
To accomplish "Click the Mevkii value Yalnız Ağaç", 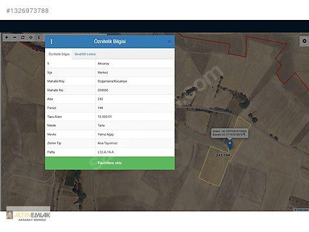I will (x=106, y=135).
